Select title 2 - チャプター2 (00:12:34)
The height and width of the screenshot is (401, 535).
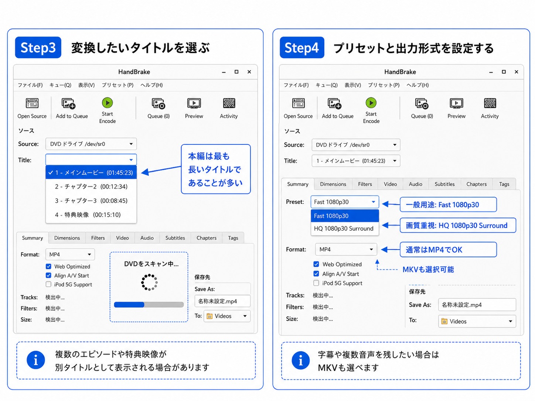[x=91, y=186]
